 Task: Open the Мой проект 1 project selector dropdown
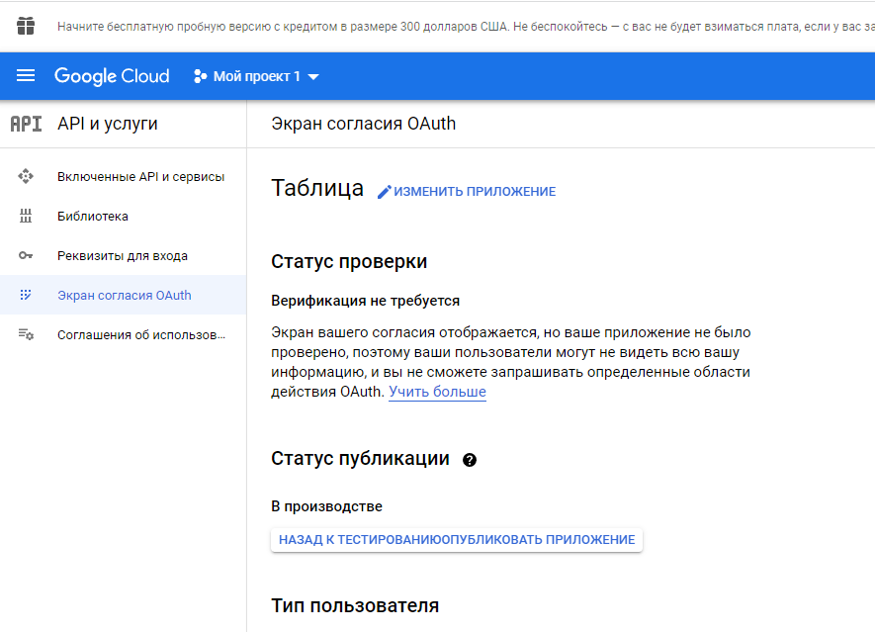pos(256,76)
